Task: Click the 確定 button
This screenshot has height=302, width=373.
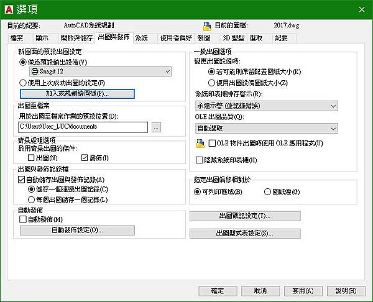Action: point(218,291)
